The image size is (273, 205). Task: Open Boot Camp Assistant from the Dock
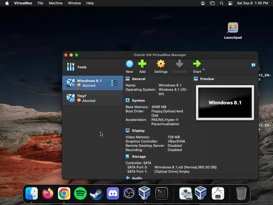(186, 193)
